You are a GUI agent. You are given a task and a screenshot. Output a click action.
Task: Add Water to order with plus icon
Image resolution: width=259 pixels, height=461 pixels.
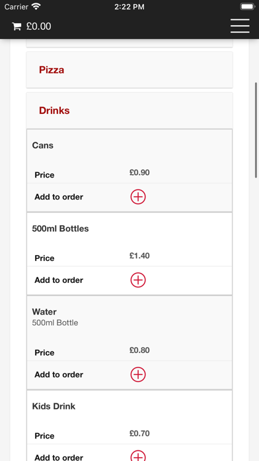pos(138,374)
